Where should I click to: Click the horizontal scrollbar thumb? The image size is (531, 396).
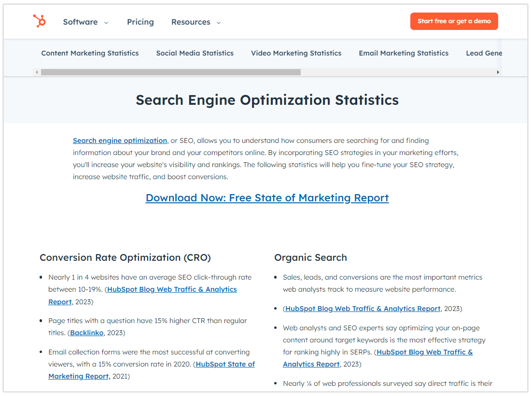[170, 72]
